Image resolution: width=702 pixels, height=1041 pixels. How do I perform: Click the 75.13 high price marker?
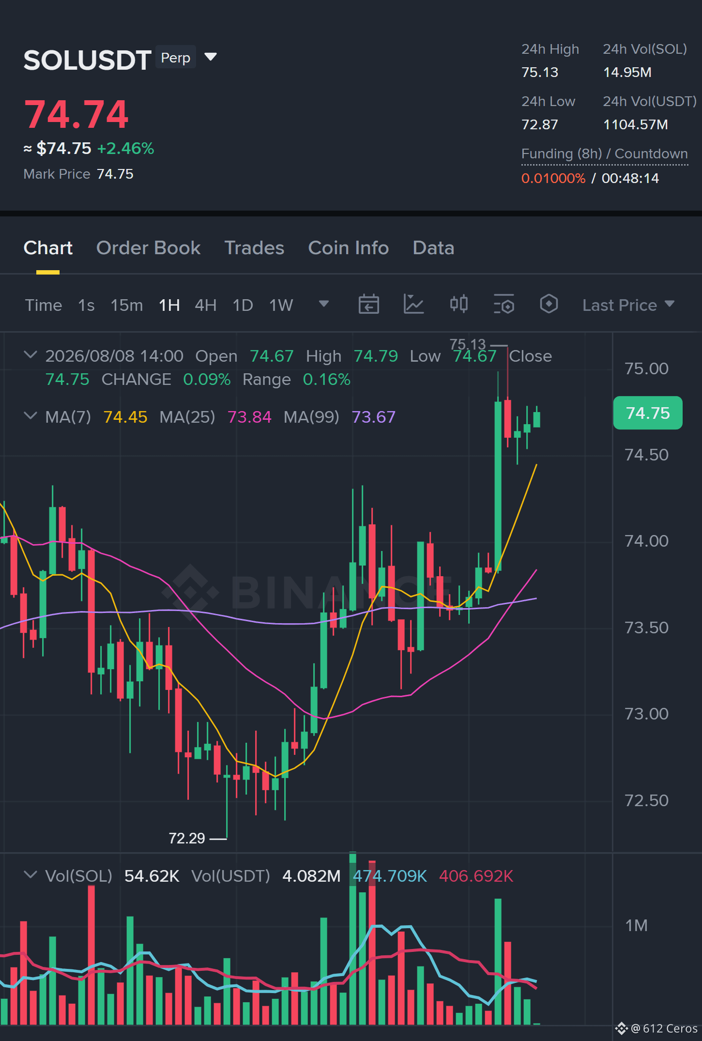click(468, 344)
